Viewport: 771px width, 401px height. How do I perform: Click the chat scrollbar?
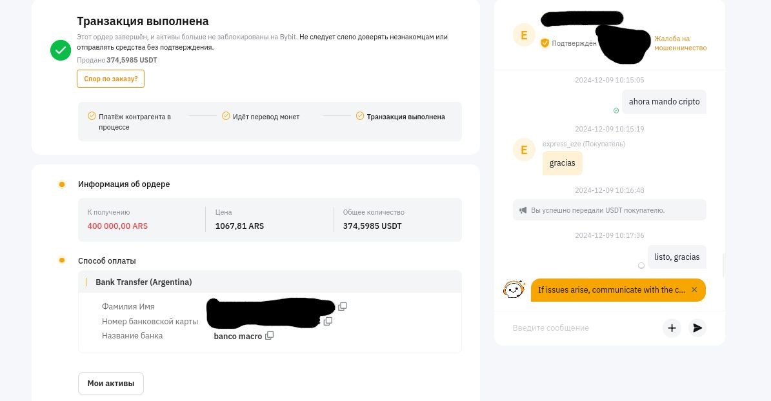723,266
